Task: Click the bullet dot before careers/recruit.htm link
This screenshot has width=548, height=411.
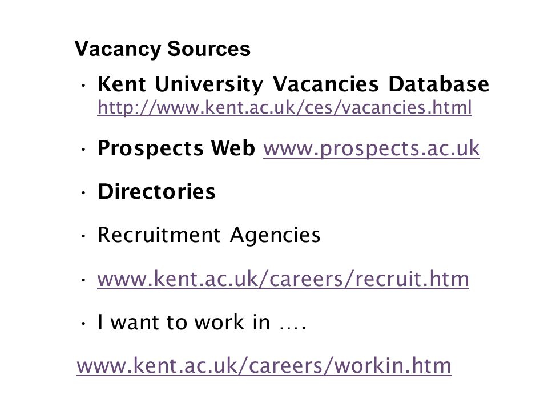Action: pos(83,280)
